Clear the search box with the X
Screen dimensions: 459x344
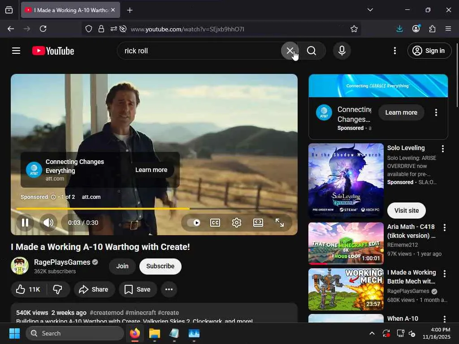(x=290, y=51)
